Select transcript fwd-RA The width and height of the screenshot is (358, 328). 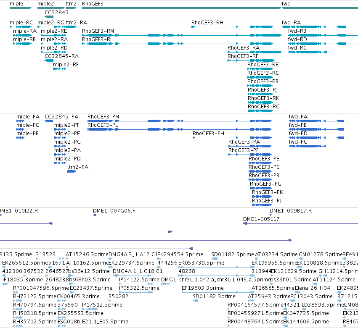(320, 27)
